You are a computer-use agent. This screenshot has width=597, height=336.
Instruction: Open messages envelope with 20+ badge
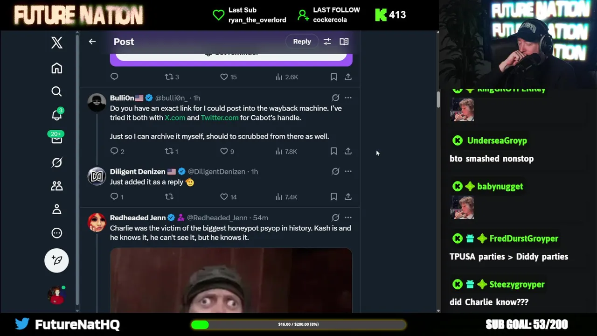(56, 138)
